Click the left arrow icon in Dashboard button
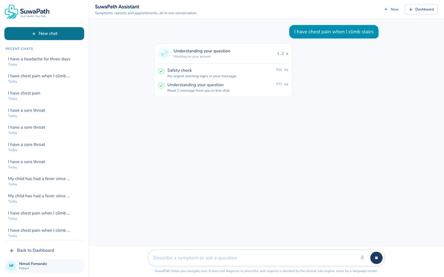This screenshot has height=277, width=444. point(411,9)
